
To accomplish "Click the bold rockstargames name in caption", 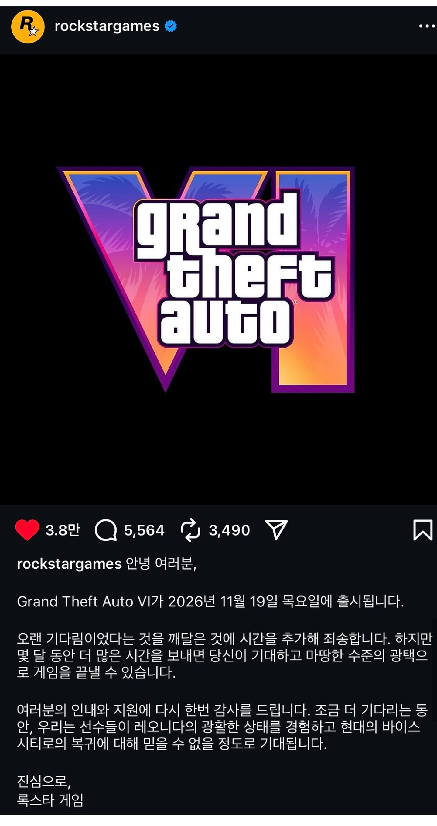I will [69, 564].
